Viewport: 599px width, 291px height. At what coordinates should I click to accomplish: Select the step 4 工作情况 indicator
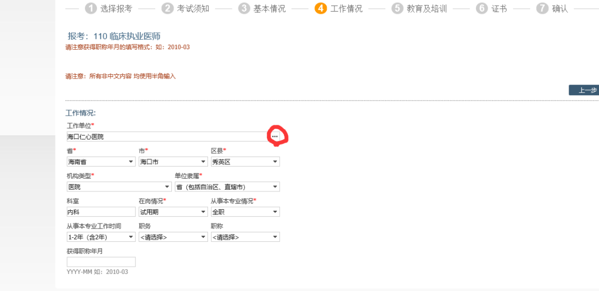coord(339,8)
